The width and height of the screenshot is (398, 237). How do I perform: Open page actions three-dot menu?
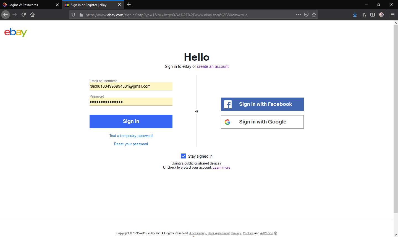[298, 15]
